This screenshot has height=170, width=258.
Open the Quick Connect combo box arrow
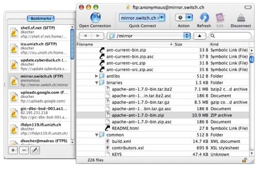(x=162, y=18)
